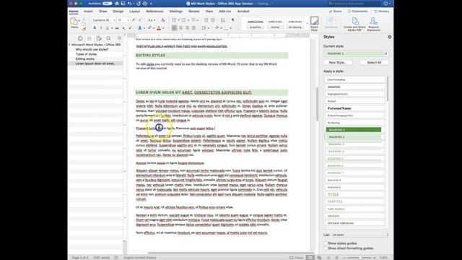Open the font name dropdown
Image resolution: width=462 pixels, height=260 pixels.
tap(114, 20)
